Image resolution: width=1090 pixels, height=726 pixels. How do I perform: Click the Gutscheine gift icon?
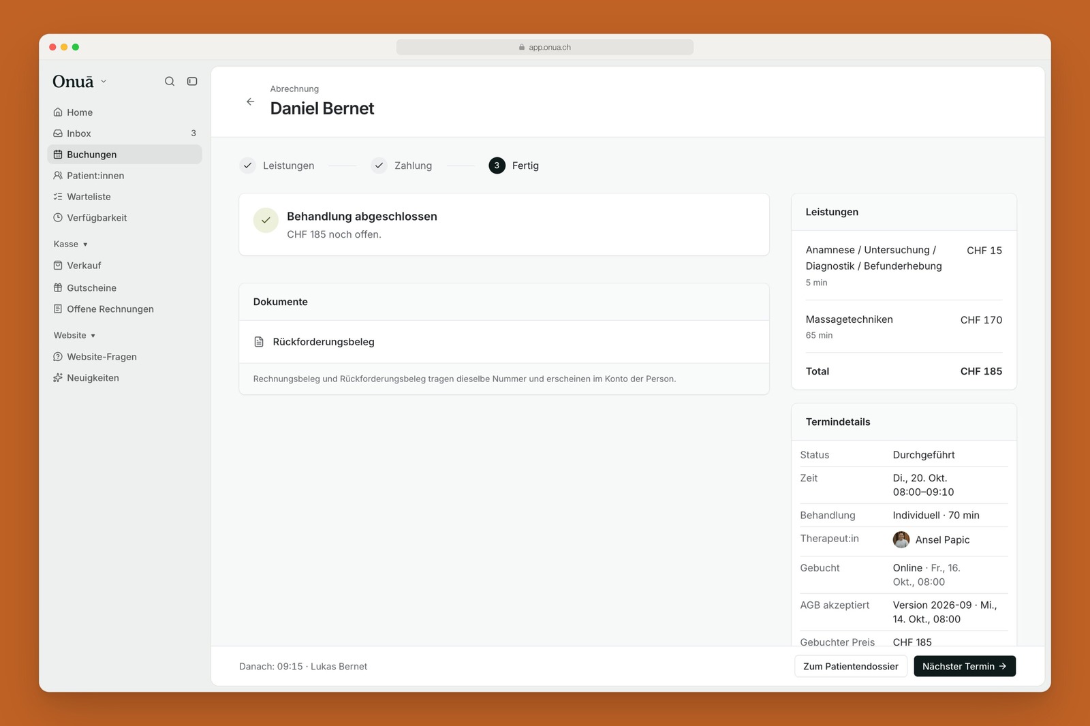click(58, 288)
